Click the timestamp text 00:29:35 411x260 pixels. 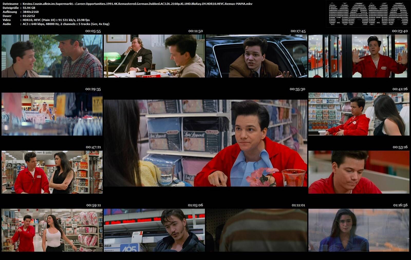tap(93, 89)
